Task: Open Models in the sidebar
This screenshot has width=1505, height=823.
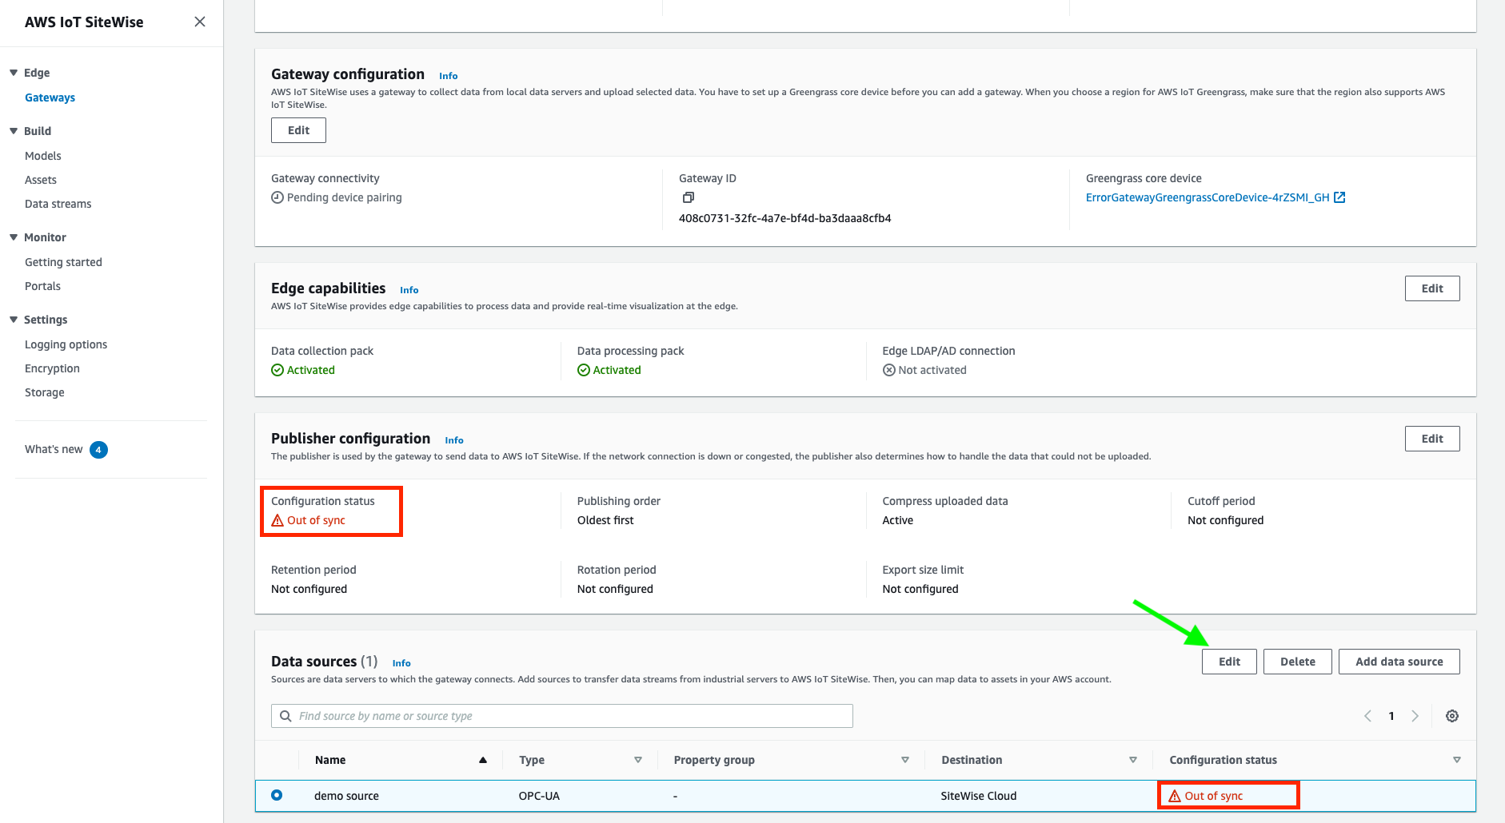Action: 43,156
